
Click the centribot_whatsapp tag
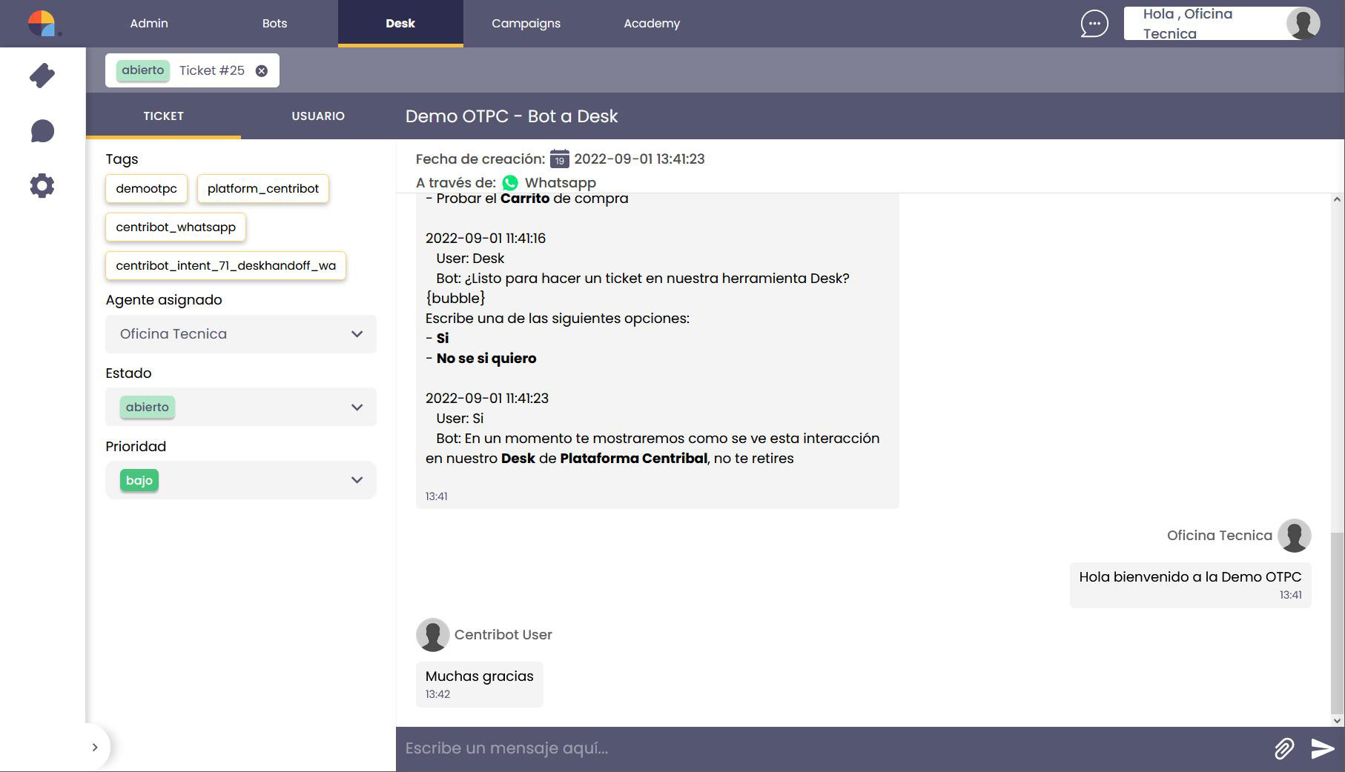175,227
